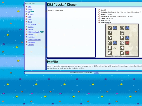Click the 'Gender: Female' list entry
Image resolution: width=142 pixels, height=106 pixels.
[x=106, y=14]
